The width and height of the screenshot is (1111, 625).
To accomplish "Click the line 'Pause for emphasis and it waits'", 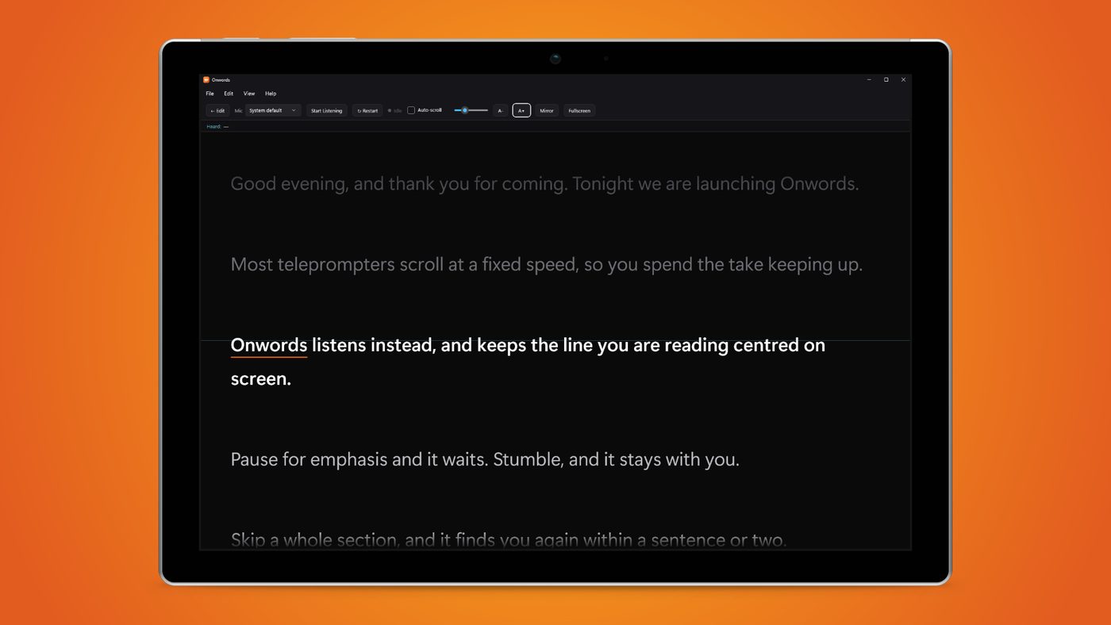I will [x=485, y=460].
